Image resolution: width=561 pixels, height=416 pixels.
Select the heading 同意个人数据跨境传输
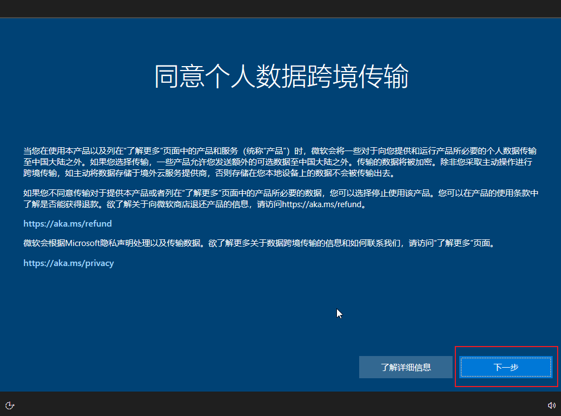coord(281,77)
